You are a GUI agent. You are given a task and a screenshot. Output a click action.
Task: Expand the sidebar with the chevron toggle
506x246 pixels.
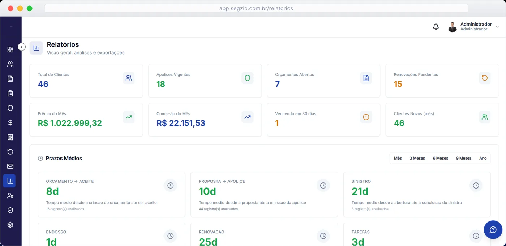[x=22, y=47]
